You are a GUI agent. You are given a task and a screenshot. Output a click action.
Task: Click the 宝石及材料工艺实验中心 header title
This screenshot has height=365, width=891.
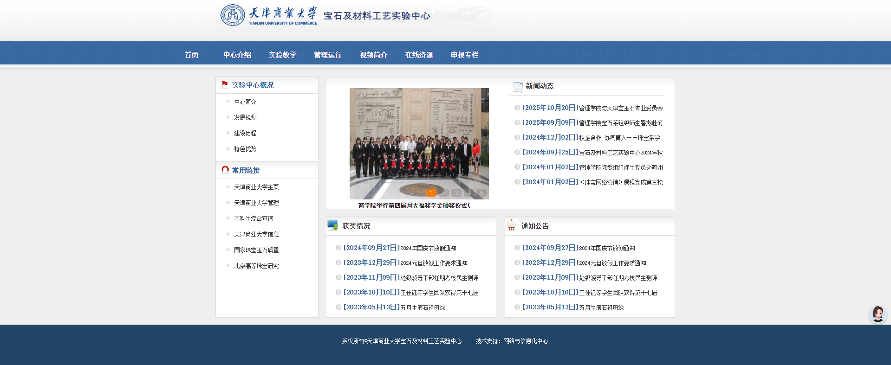377,16
